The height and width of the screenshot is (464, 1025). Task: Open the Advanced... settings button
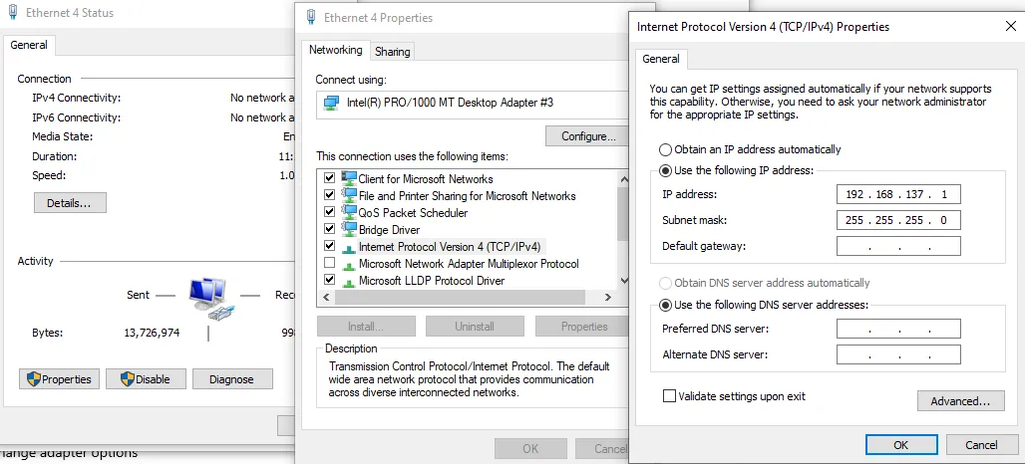pos(959,401)
